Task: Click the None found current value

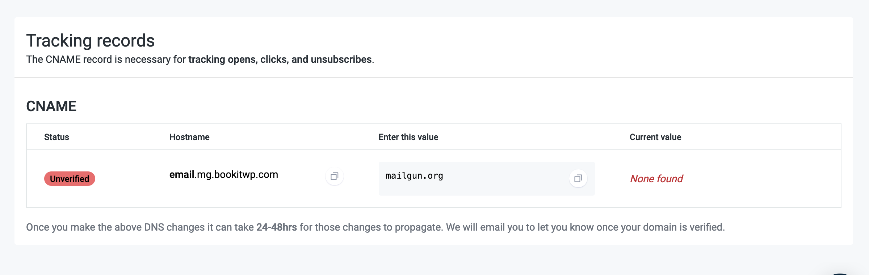Action: coord(656,179)
